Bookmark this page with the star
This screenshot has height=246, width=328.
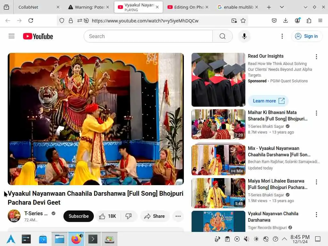[x=243, y=20]
